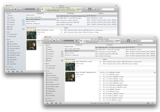Click AirPlay button in front window status bar
Screen dimensions: 160x112
click(x=148, y=103)
